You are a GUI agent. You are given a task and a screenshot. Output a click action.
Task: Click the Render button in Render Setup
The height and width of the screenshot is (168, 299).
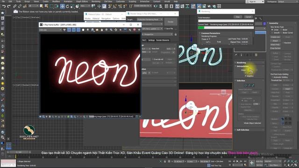tap(171, 22)
